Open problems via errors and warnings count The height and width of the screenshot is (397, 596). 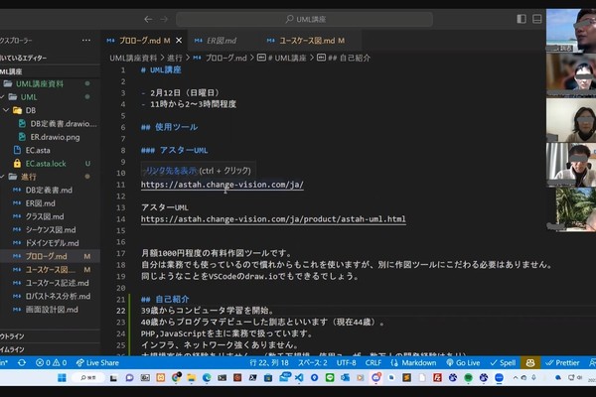click(52, 363)
